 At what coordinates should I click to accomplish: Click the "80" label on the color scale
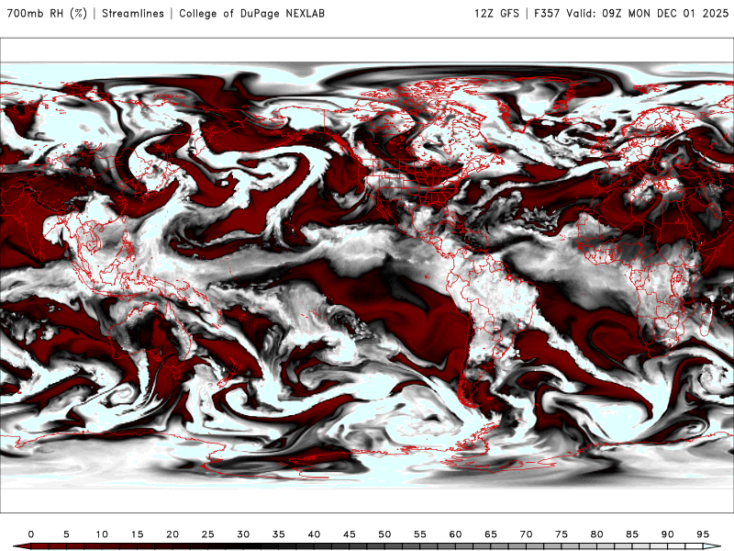(596, 534)
